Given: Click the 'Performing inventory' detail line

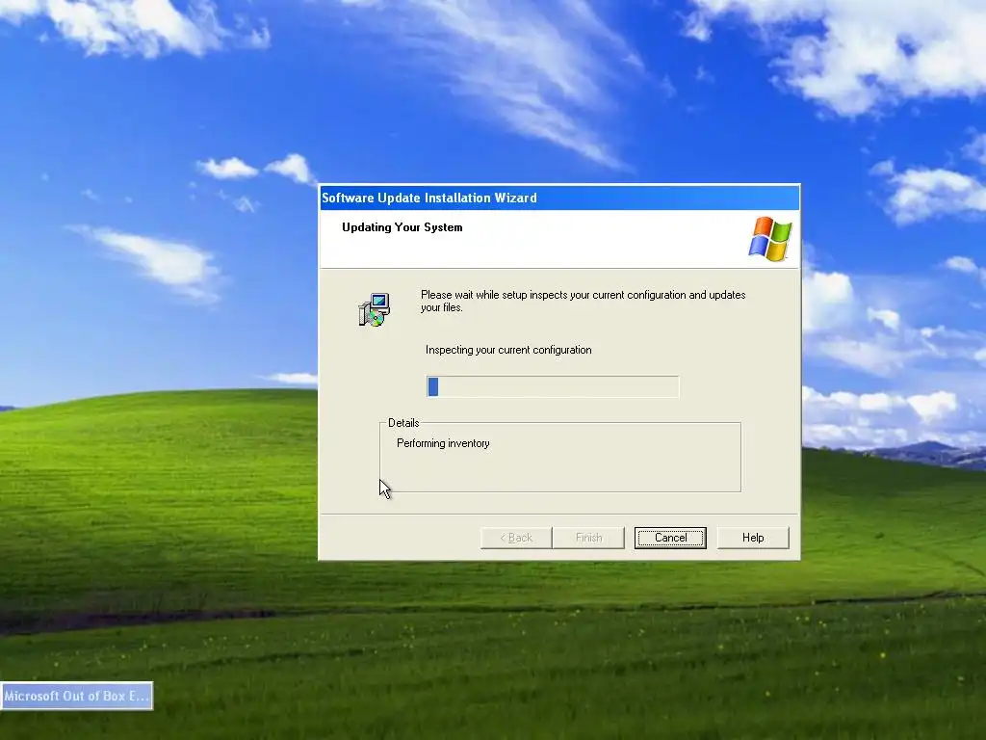Looking at the screenshot, I should point(443,443).
